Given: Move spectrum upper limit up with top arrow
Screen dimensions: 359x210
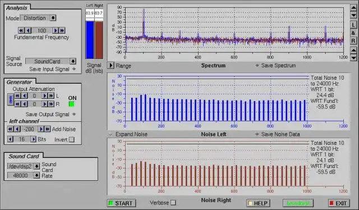Looking at the screenshot, I should coord(353,7).
